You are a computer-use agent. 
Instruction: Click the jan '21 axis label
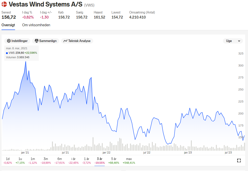(x=25, y=152)
